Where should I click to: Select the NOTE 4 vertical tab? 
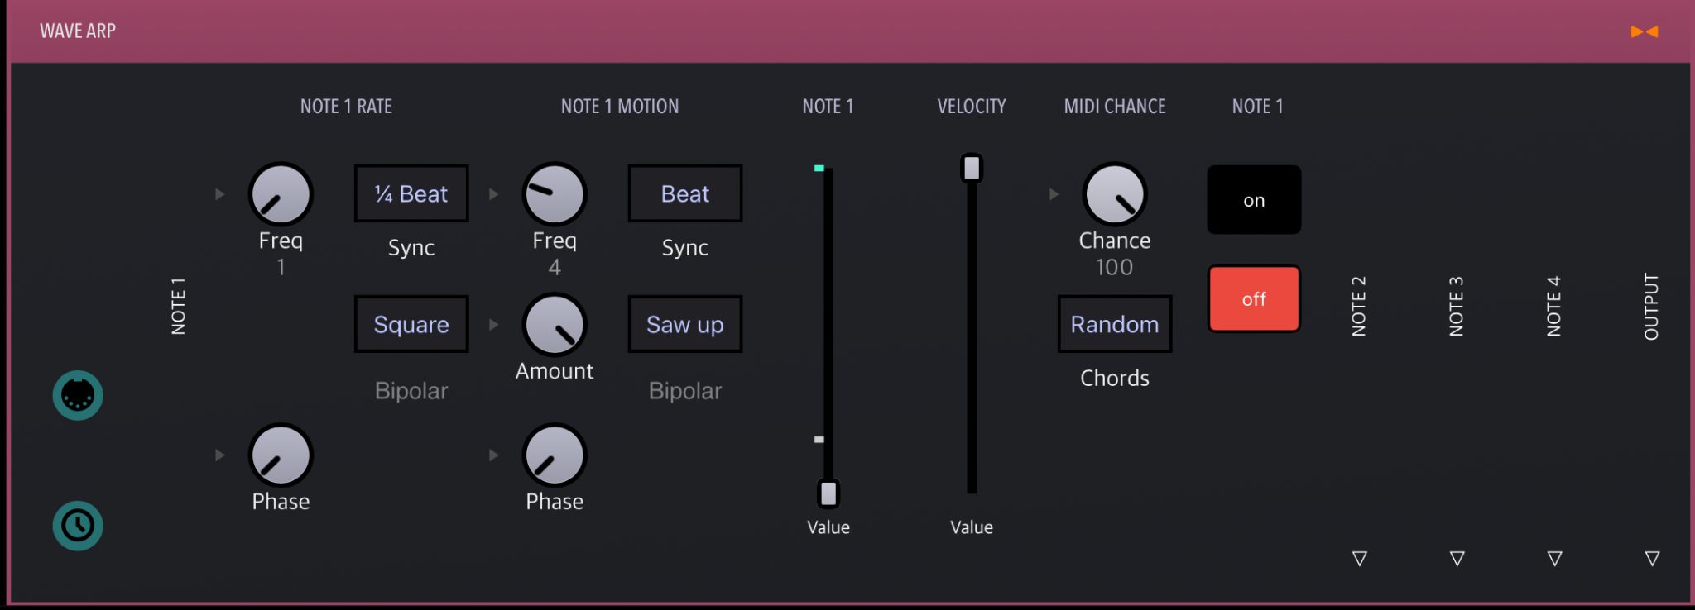[1554, 307]
